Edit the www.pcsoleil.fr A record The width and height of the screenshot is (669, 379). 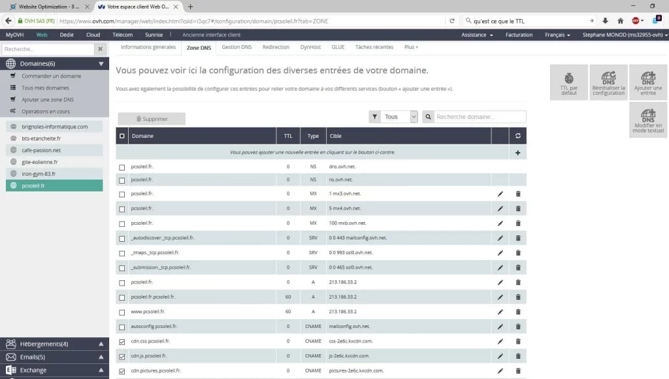coord(500,312)
